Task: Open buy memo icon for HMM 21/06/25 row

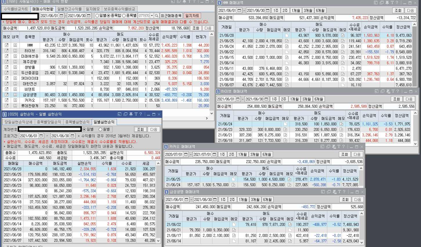Action: (x=287, y=41)
